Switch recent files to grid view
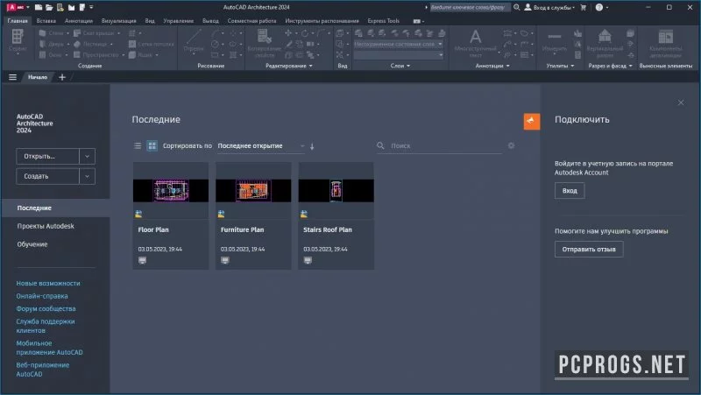This screenshot has height=395, width=701. click(152, 145)
